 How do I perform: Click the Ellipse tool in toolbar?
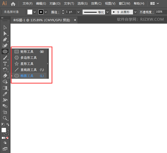pyautogui.click(x=5, y=52)
